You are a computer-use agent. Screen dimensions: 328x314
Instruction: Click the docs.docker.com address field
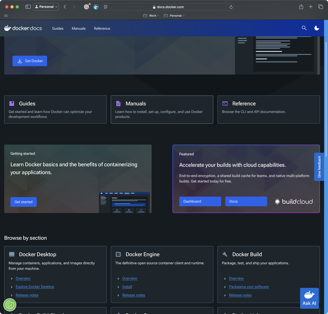168,7
